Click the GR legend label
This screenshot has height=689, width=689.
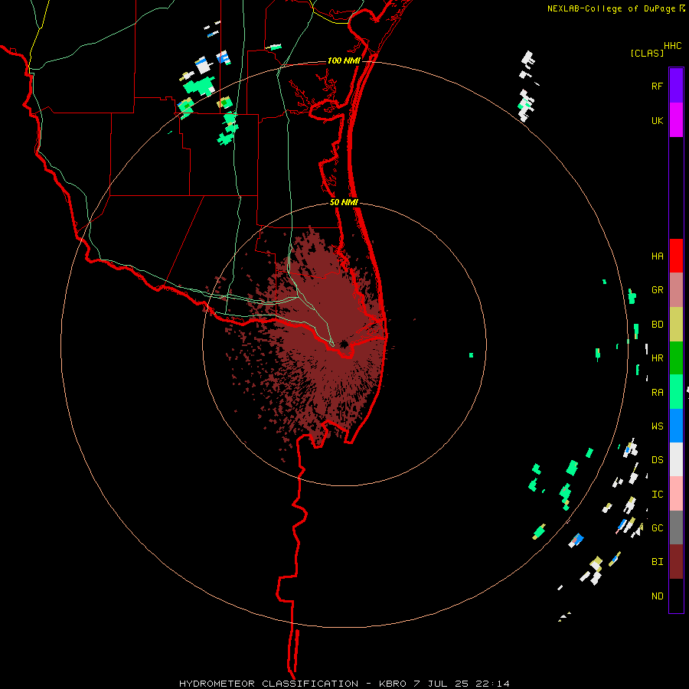click(657, 290)
